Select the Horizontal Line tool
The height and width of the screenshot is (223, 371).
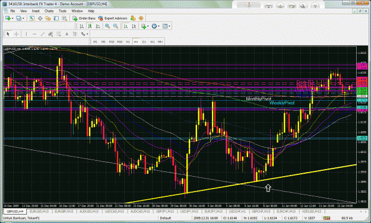(x=34, y=34)
